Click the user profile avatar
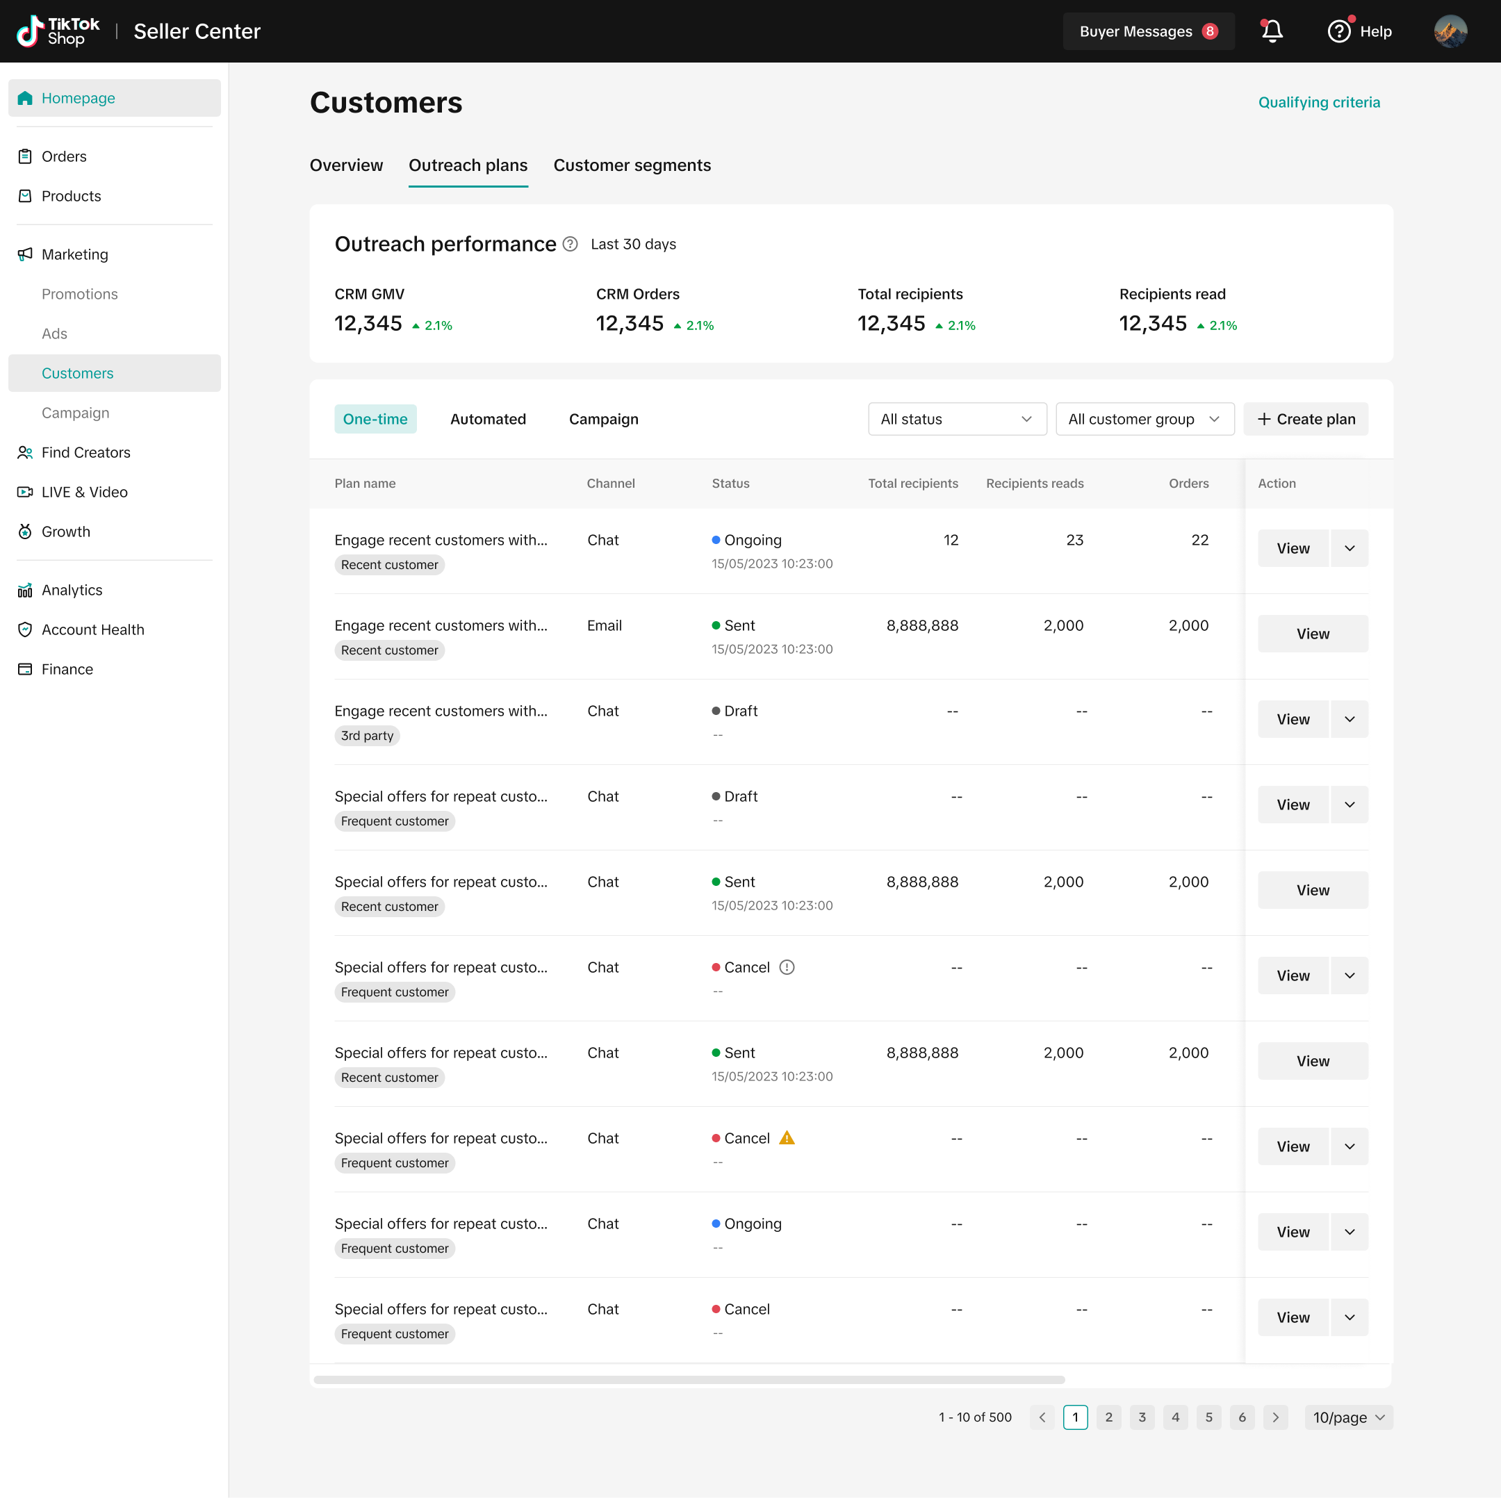Image resolution: width=1501 pixels, height=1498 pixels. [x=1450, y=31]
